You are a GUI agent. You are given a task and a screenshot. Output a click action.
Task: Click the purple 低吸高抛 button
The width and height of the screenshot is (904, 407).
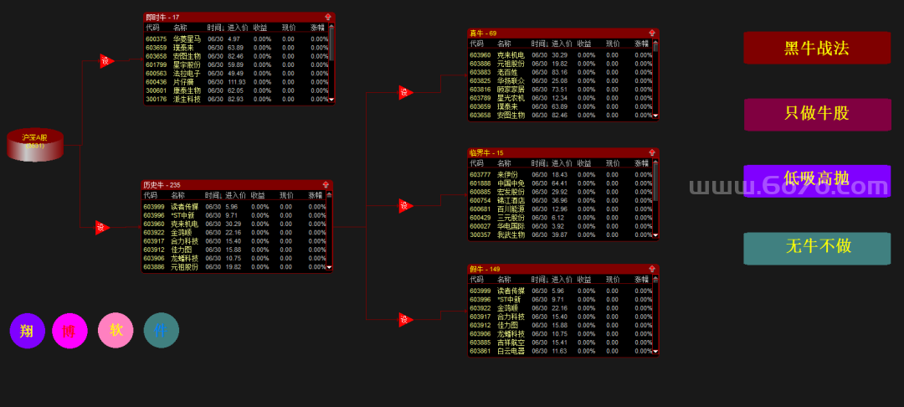tap(816, 180)
